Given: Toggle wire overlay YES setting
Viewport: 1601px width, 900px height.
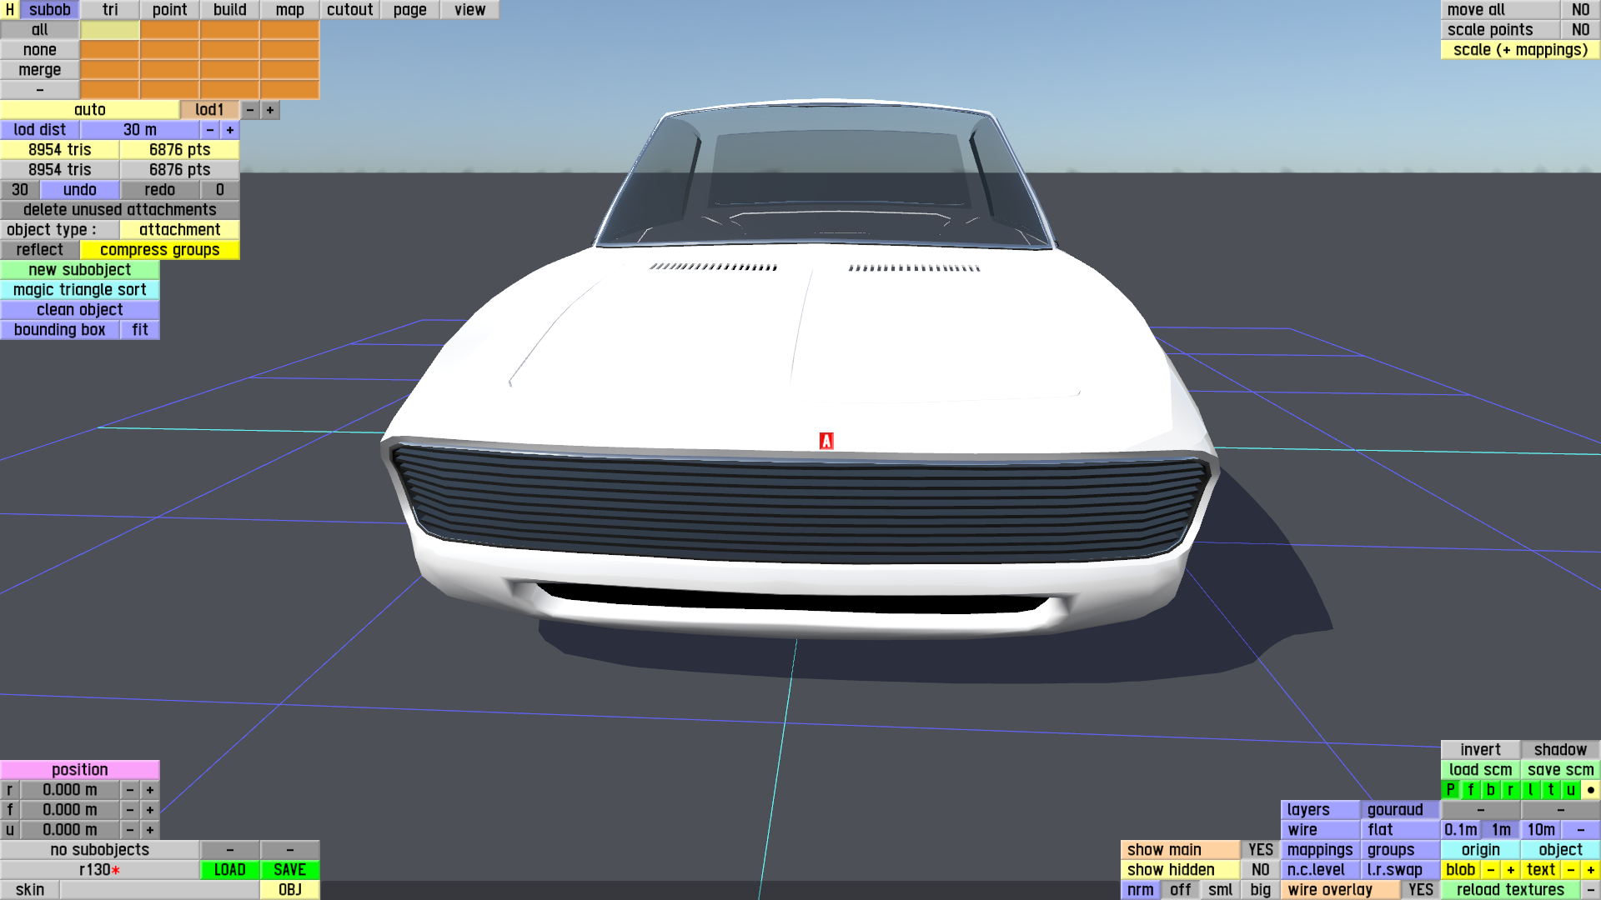Looking at the screenshot, I should click(1420, 890).
